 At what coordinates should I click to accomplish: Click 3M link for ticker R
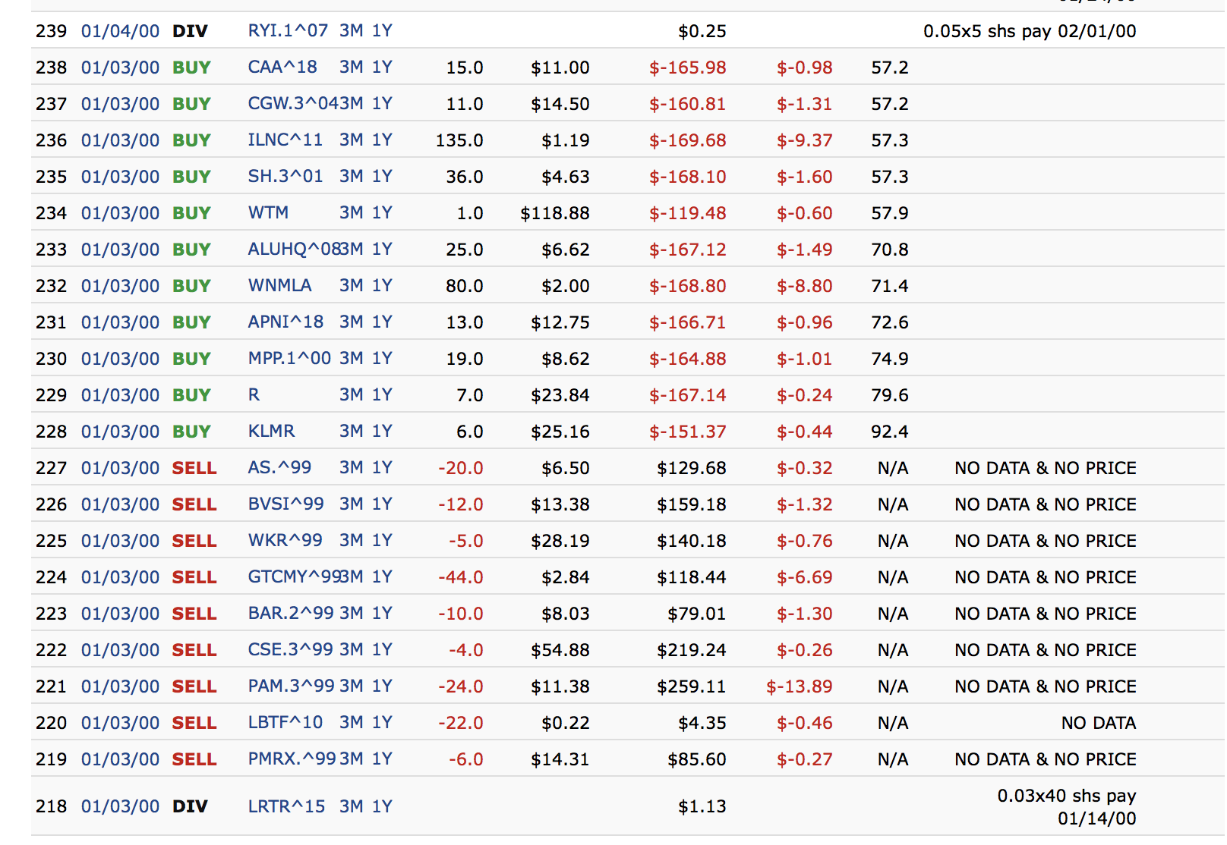[x=351, y=395]
